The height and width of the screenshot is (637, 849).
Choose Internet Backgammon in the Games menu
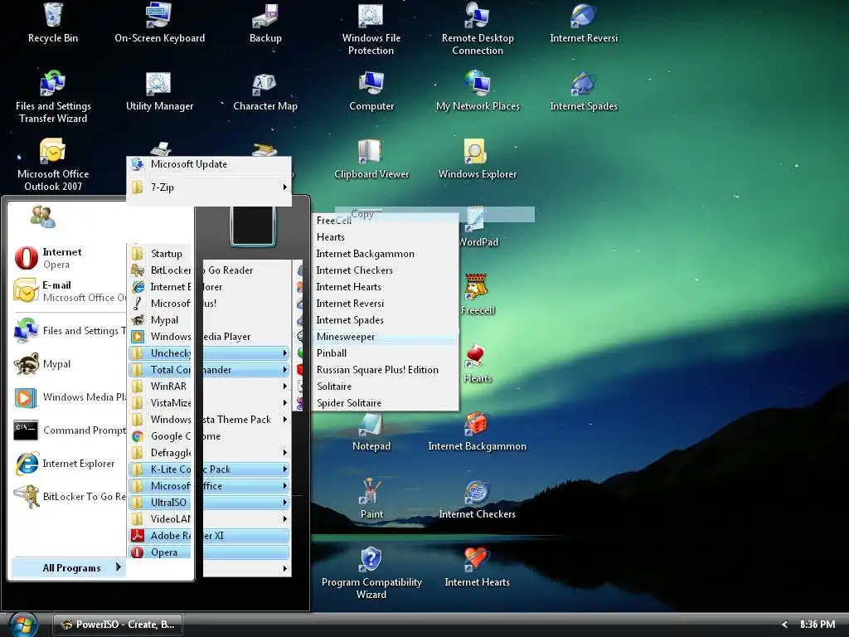click(385, 254)
